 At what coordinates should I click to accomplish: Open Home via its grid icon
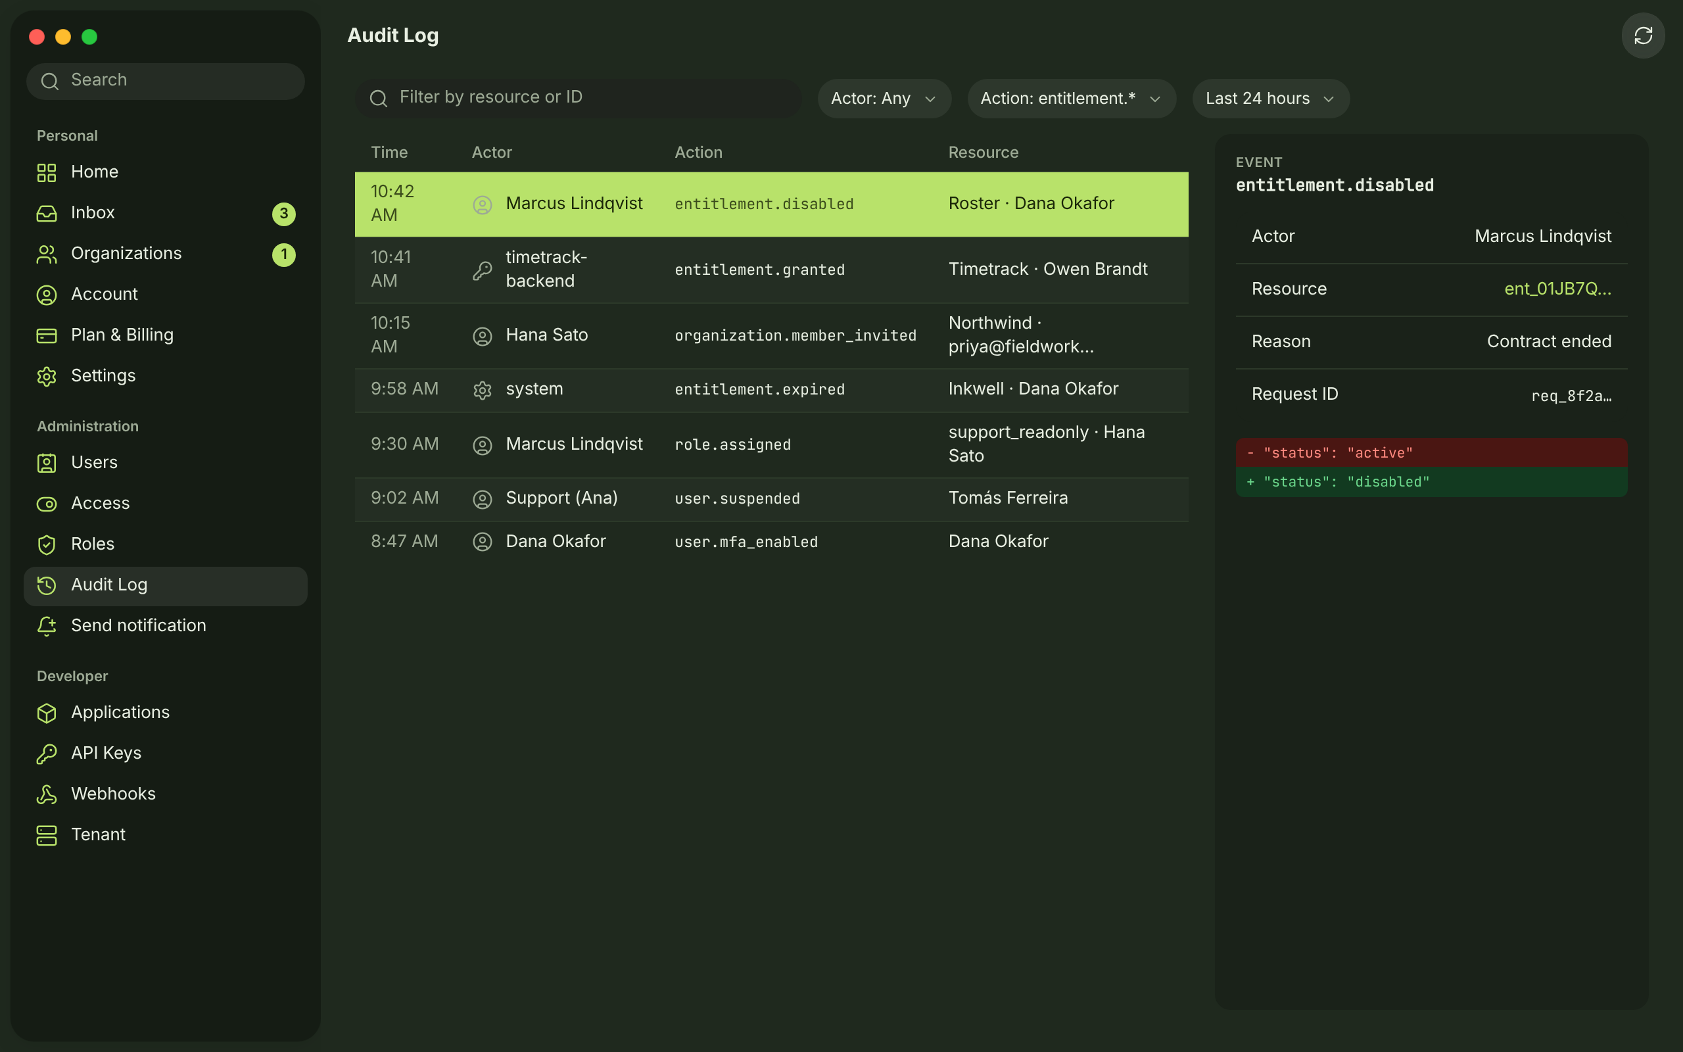coord(47,172)
